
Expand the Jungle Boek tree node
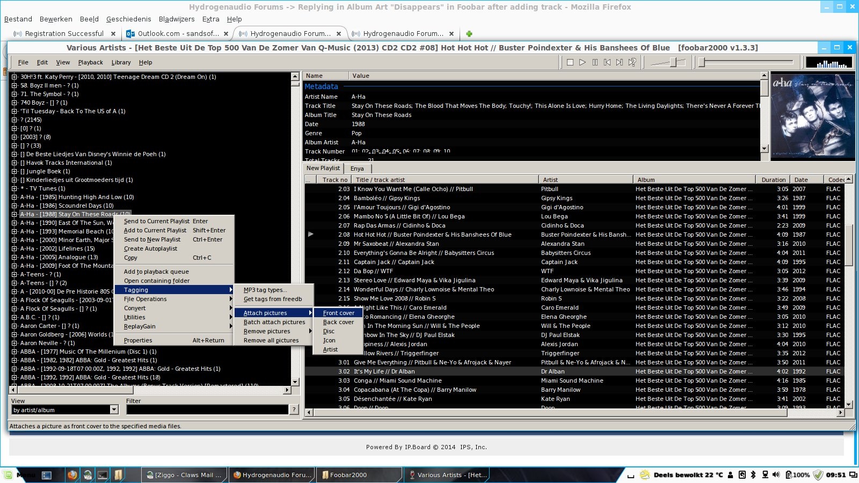click(x=14, y=171)
